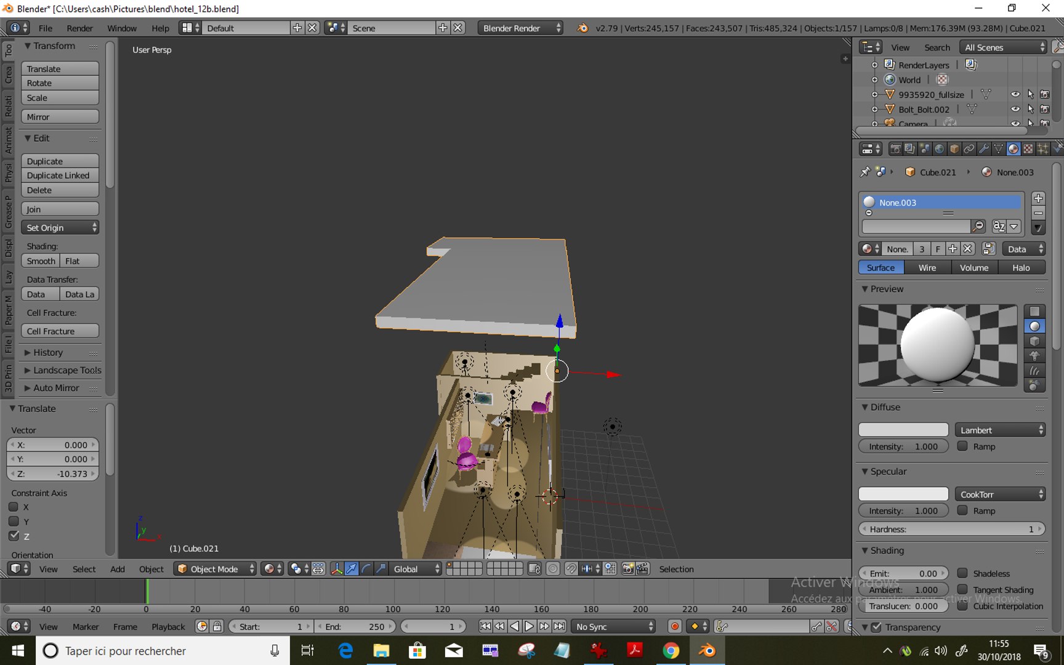Image resolution: width=1064 pixels, height=665 pixels.
Task: Select the hair strands preview shape
Action: click(1034, 371)
